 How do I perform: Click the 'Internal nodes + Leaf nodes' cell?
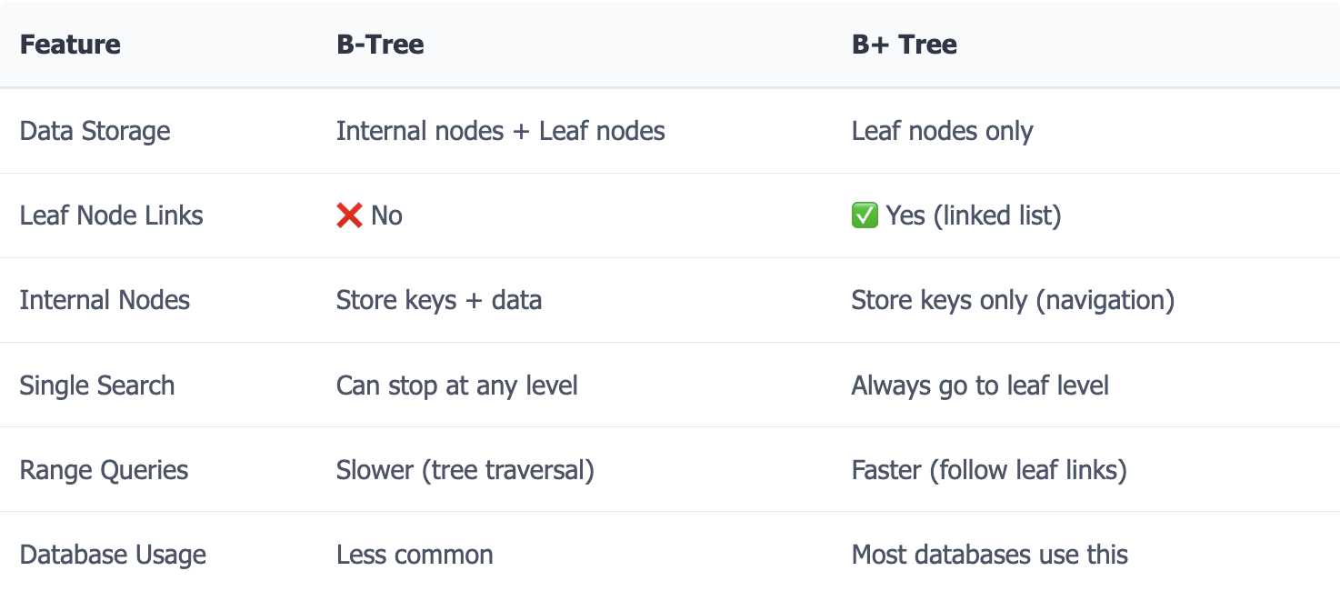tap(501, 131)
